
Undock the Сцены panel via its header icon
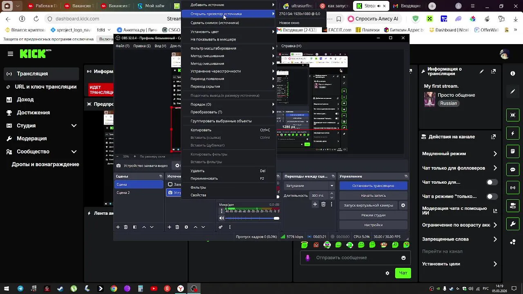click(x=161, y=176)
